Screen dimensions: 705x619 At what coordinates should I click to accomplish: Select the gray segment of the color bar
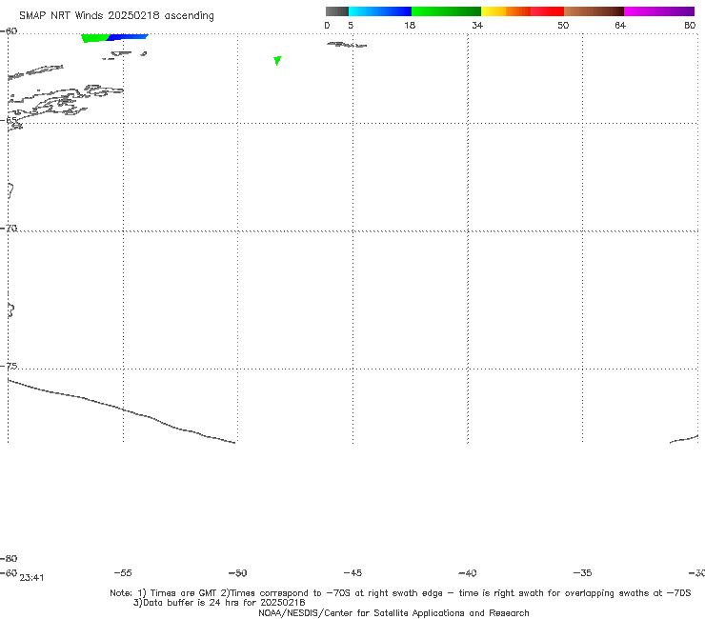337,11
